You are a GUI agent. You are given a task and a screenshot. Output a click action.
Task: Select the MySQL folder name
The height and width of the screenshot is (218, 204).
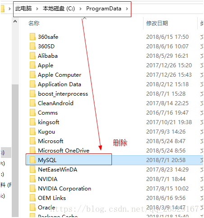coord(47,160)
